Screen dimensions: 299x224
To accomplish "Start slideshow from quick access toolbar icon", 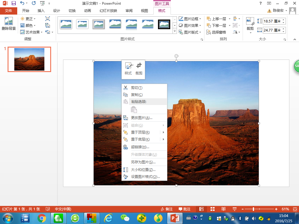I will pos(42,3).
